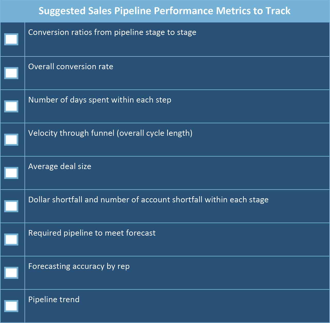330x323 pixels.
Task: Mark the Dollar shortfall checkbox
Action: [11, 206]
